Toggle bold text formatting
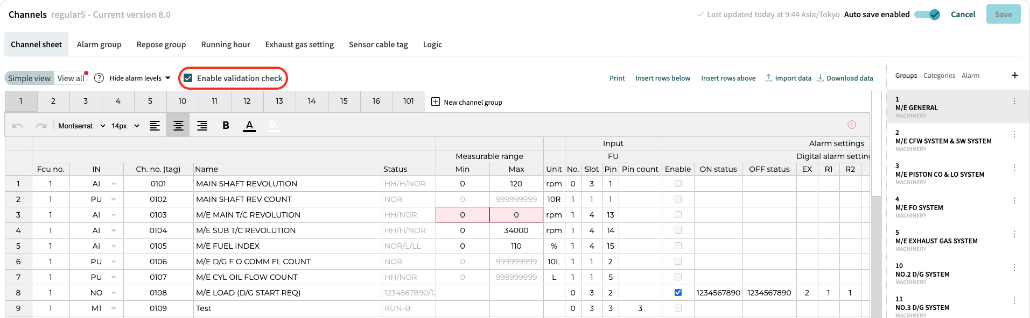The height and width of the screenshot is (318, 1030). pos(226,126)
